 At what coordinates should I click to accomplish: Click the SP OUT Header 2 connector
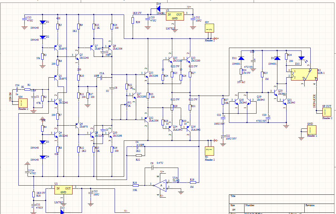[327, 112]
